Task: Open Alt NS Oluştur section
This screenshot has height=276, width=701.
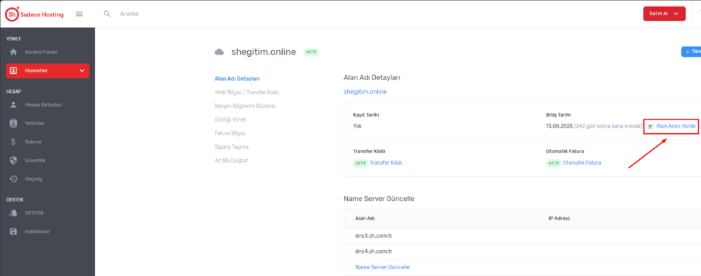Action: 231,161
